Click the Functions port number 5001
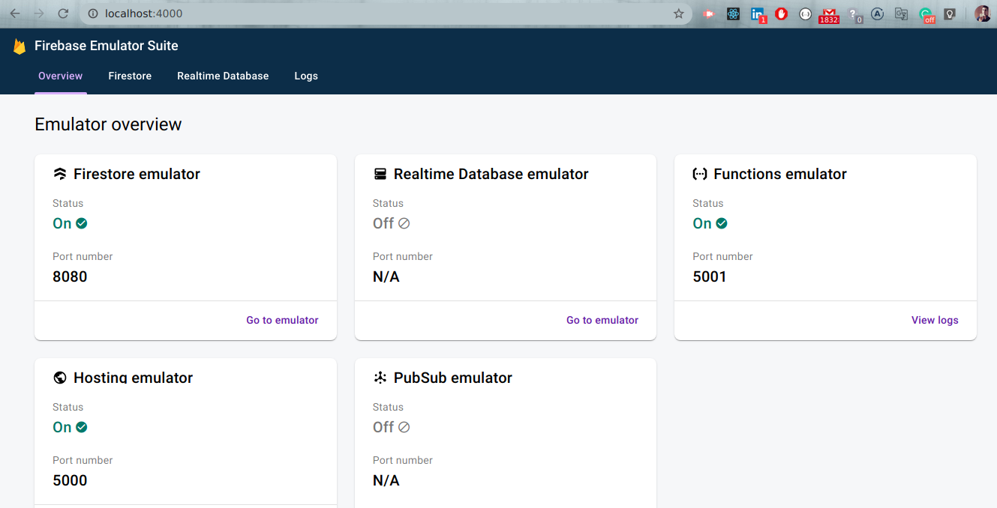Screen dimensions: 997x508 coord(710,276)
